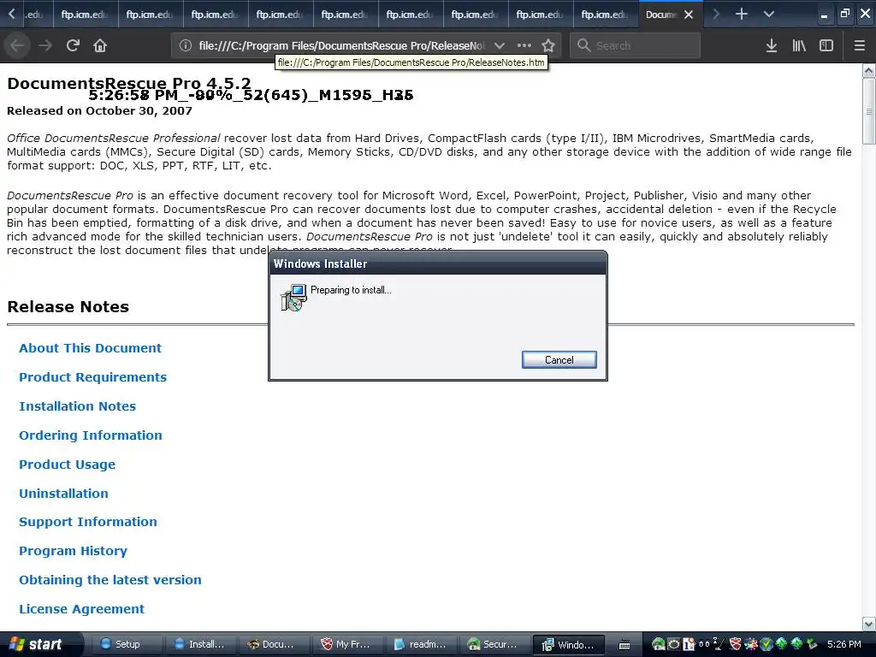Open page actions three-dot menu
Viewport: 876px width, 657px height.
tap(524, 45)
